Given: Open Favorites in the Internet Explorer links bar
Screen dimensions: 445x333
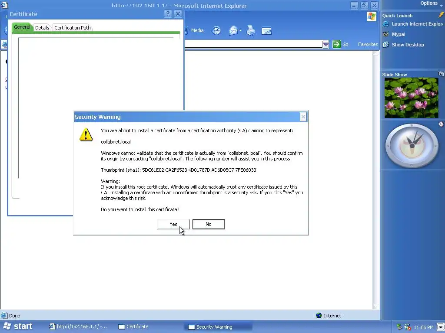Looking at the screenshot, I should pos(368,44).
